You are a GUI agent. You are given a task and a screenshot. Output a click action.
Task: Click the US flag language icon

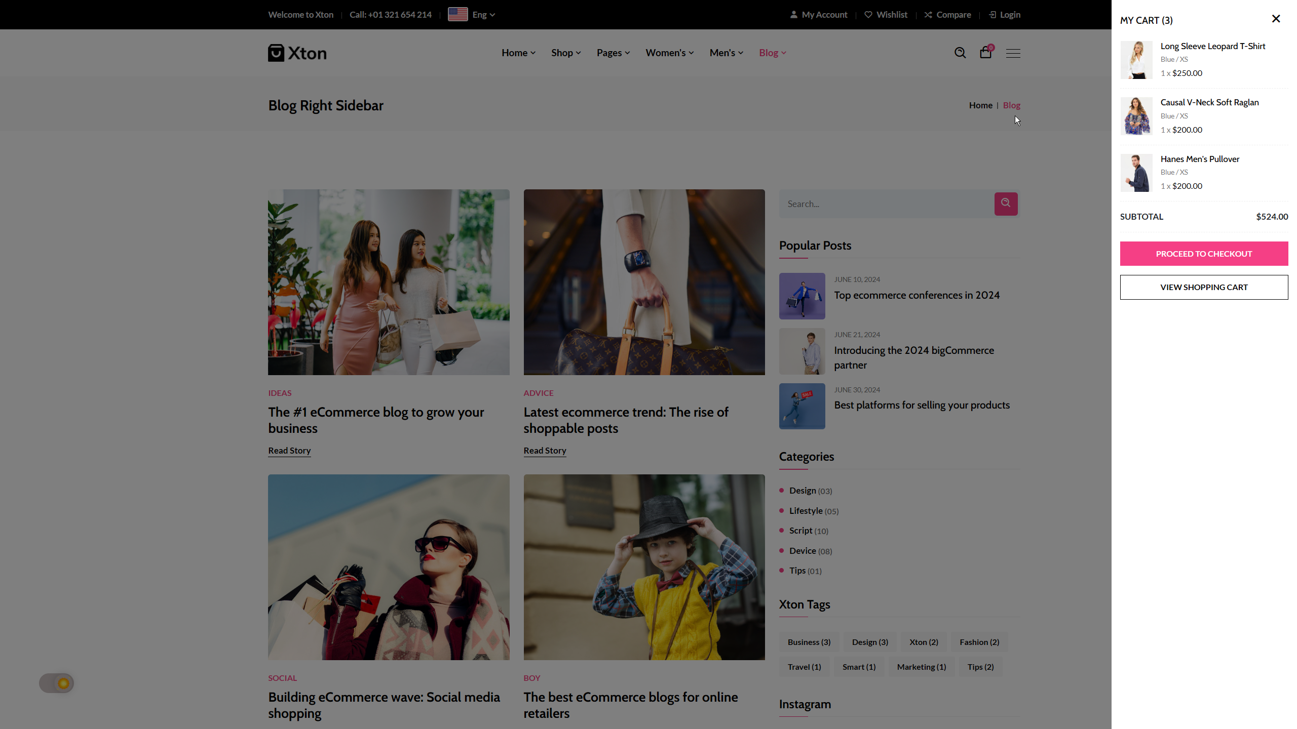click(457, 15)
